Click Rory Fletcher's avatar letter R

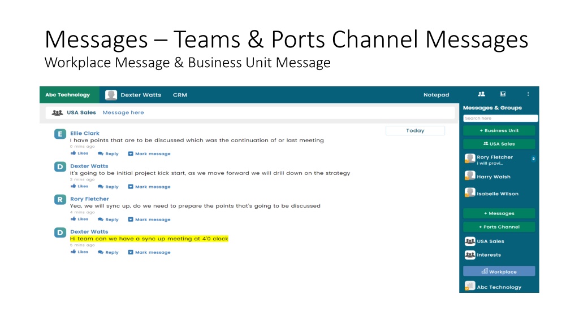point(60,200)
